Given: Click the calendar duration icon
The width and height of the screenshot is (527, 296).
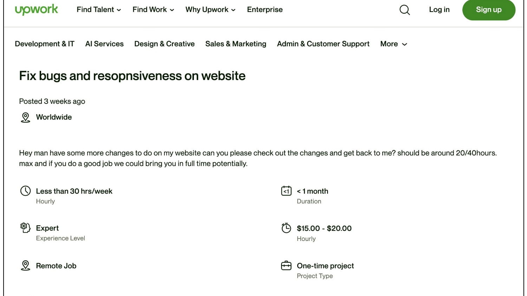Looking at the screenshot, I should [x=286, y=191].
